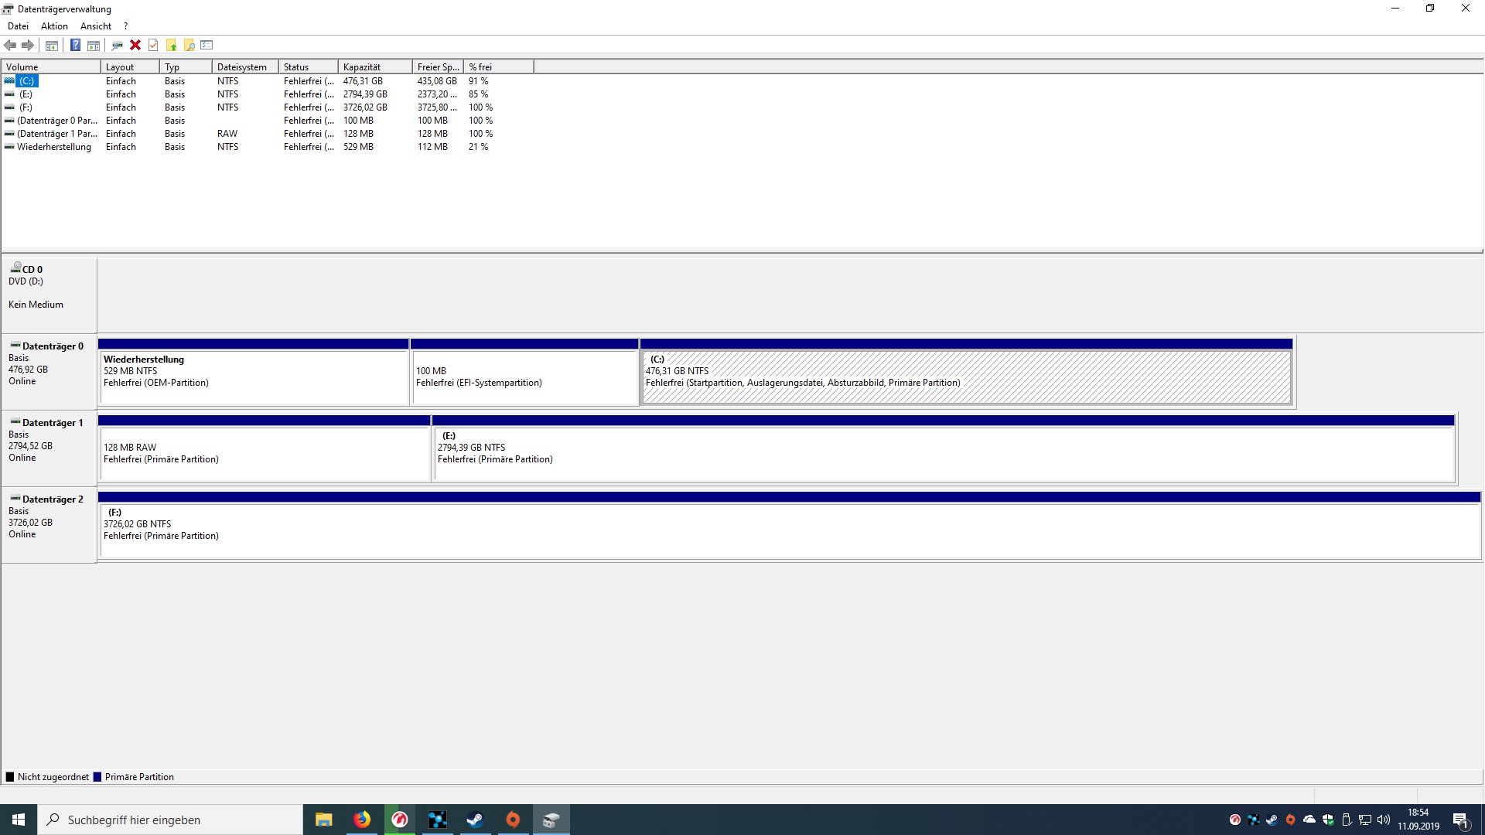Click the blue question mark help icon
The height and width of the screenshot is (835, 1485).
coord(75,45)
